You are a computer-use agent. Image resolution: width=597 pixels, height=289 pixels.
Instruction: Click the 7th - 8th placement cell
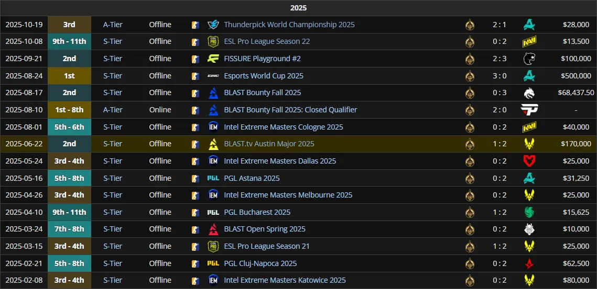coord(69,229)
